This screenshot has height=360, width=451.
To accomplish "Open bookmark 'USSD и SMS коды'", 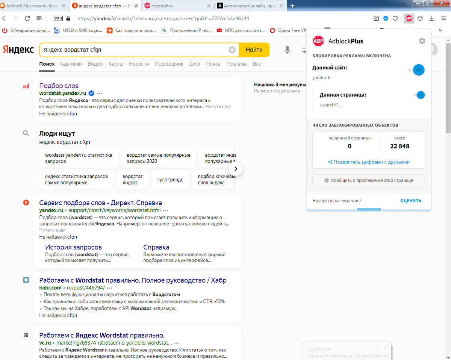I will tap(78, 30).
